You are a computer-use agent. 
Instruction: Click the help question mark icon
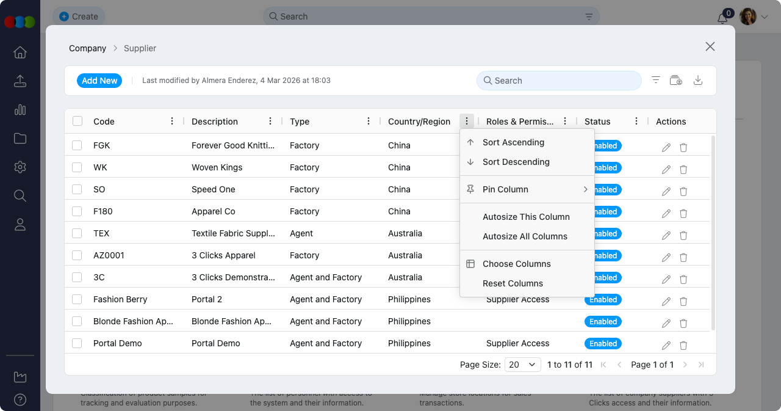[x=20, y=400]
